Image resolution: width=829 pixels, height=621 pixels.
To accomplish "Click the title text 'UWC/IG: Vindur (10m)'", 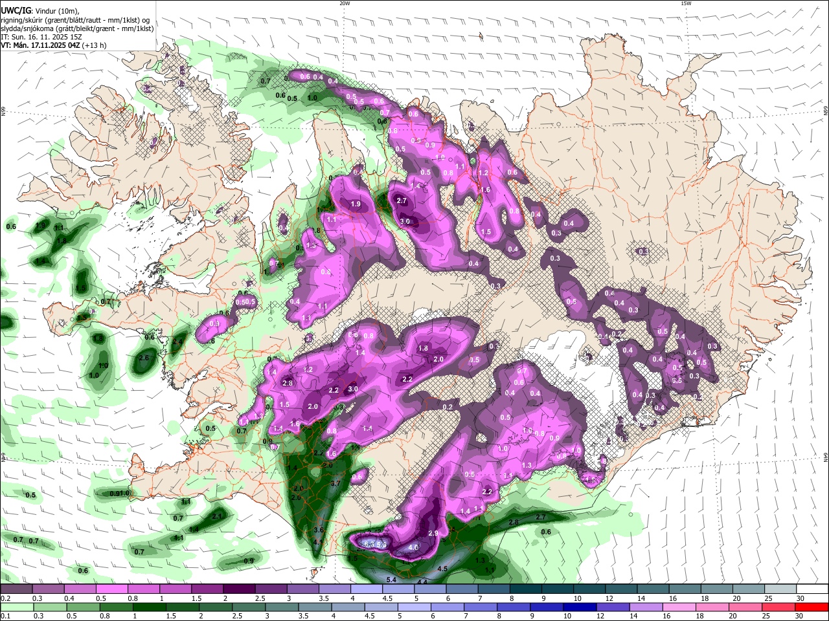I will (x=40, y=11).
